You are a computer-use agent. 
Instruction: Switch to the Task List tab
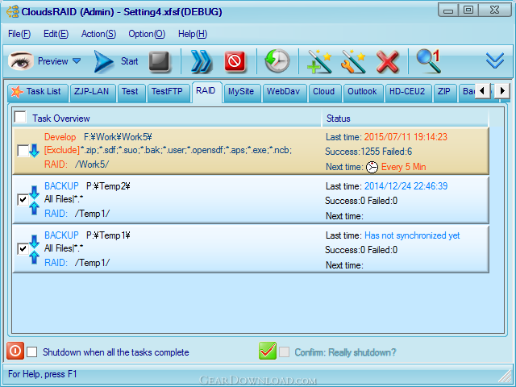(x=38, y=93)
